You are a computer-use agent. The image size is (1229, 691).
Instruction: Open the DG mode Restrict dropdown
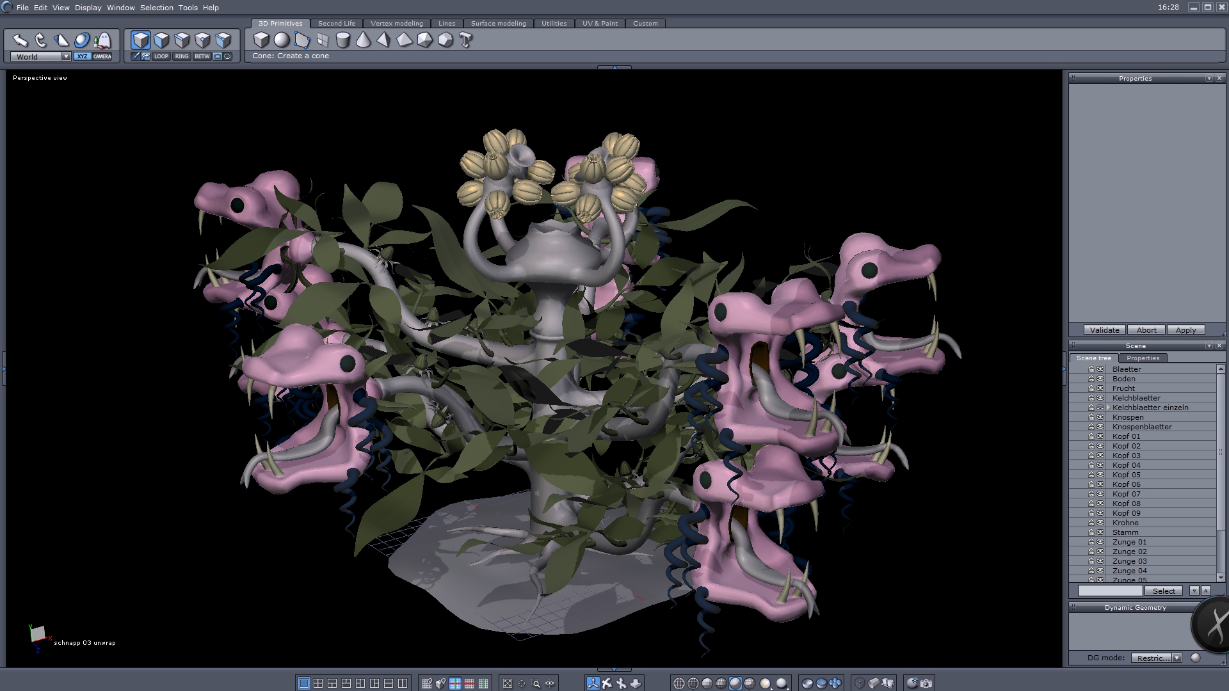coord(1177,658)
